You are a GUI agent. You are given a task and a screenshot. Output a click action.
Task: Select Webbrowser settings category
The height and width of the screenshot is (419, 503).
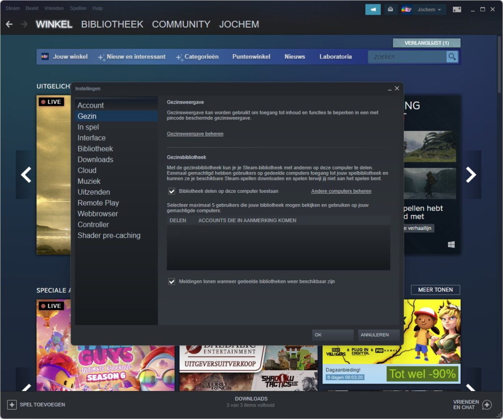[116, 214]
